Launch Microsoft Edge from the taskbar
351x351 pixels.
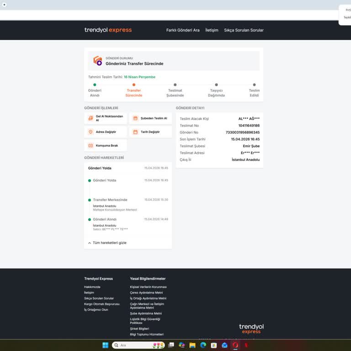coord(203,345)
